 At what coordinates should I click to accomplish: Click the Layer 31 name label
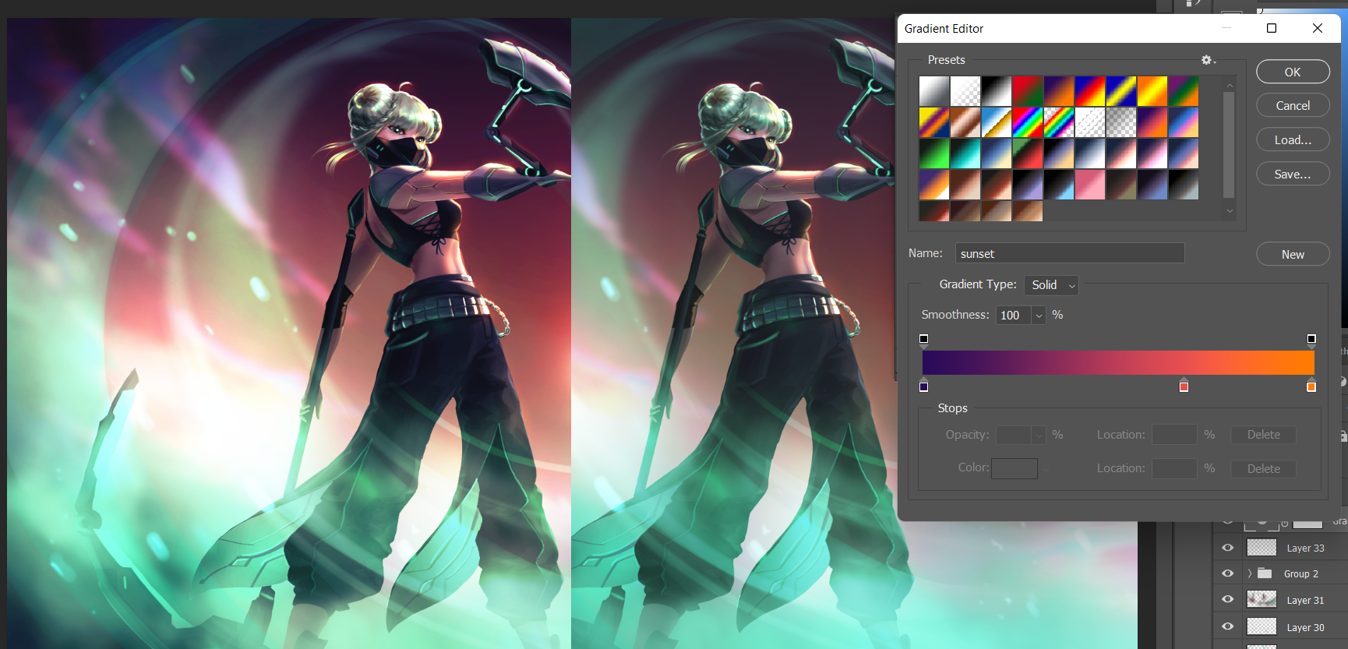coord(1305,601)
